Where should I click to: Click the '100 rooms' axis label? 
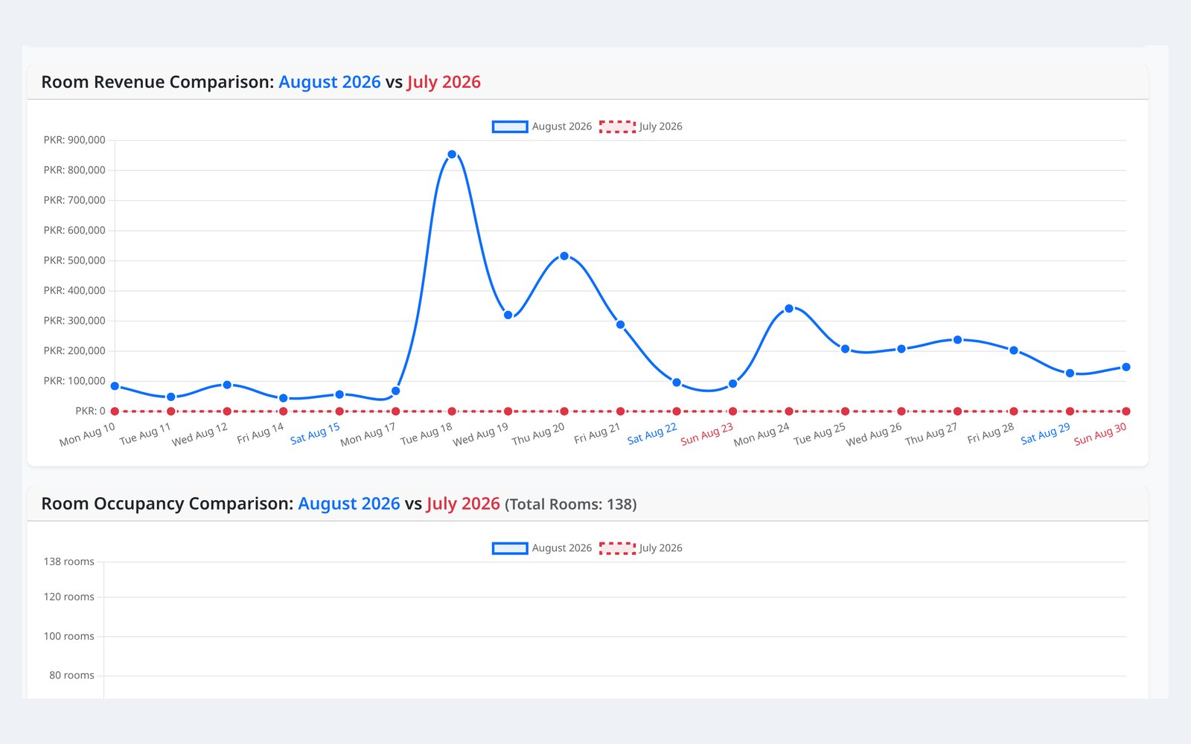68,636
